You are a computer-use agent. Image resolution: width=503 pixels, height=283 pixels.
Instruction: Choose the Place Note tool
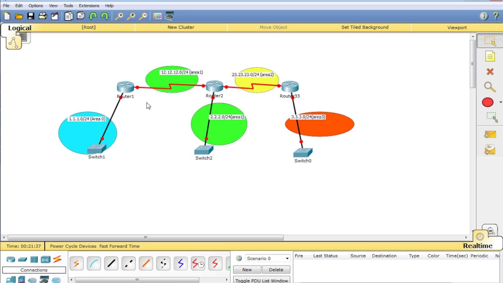[490, 57]
